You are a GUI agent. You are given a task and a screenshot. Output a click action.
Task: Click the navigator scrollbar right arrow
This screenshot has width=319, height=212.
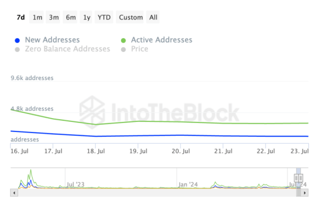[305, 193]
